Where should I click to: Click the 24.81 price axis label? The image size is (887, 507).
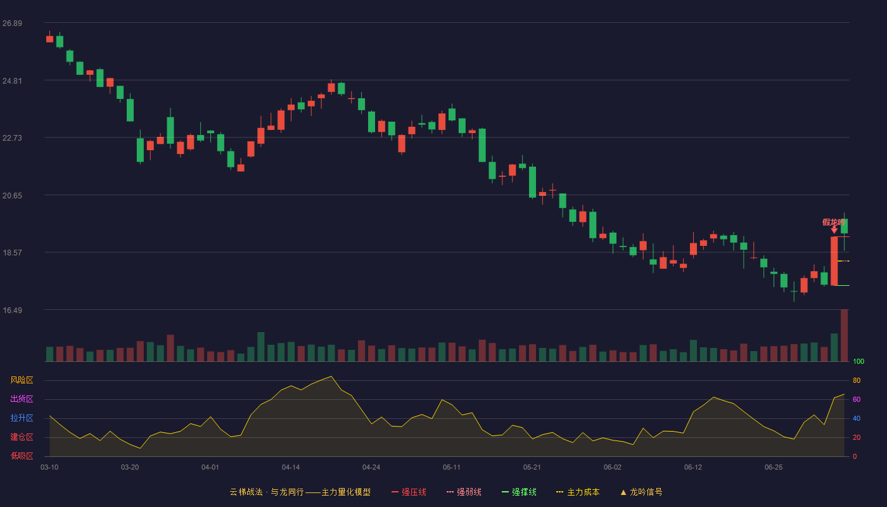12,81
